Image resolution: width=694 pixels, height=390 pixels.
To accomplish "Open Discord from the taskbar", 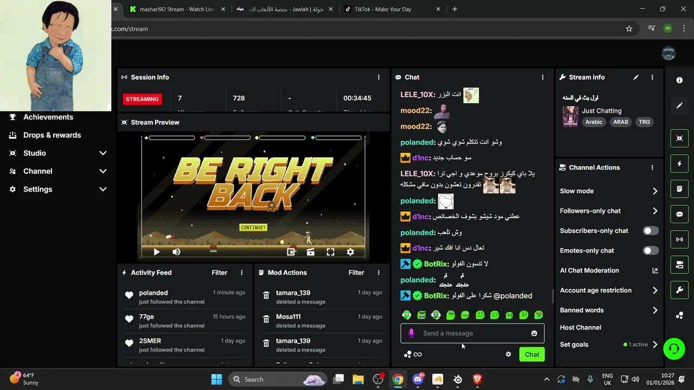I will 418,379.
